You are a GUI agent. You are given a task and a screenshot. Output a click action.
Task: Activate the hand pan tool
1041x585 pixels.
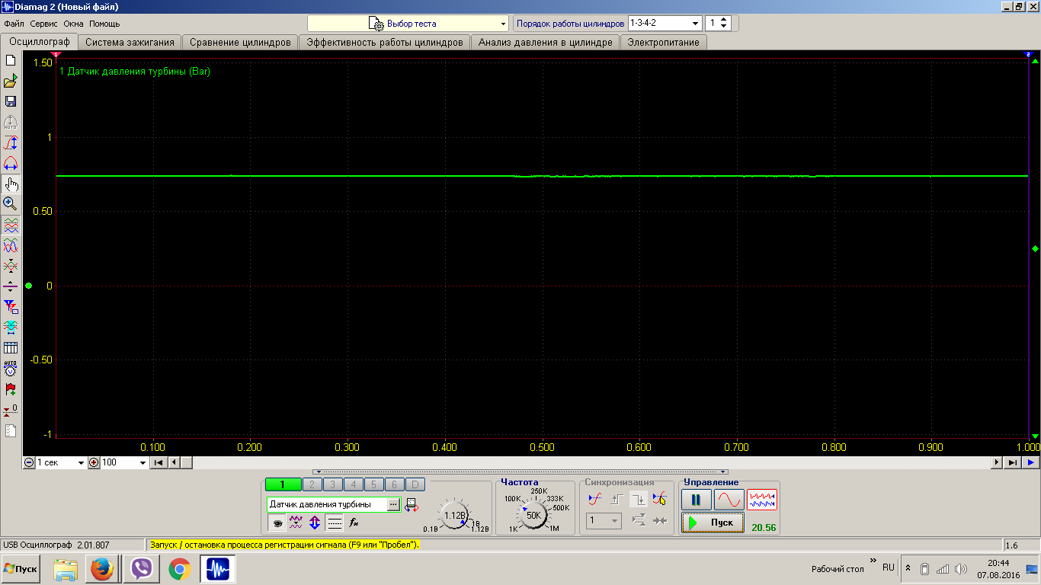11,184
